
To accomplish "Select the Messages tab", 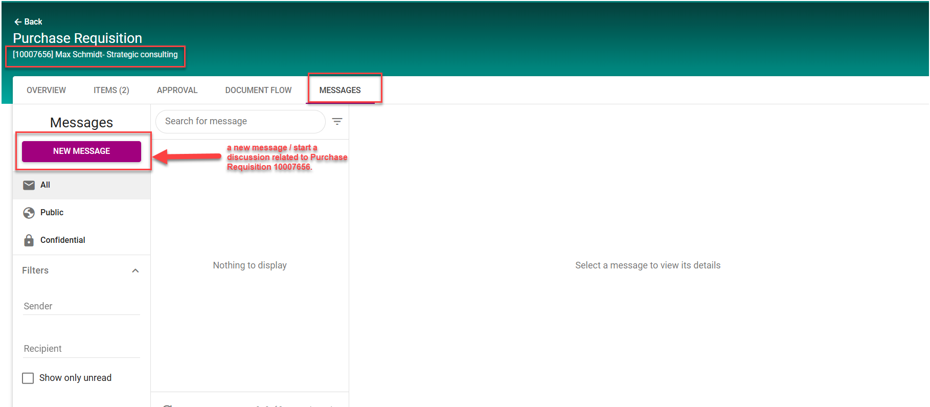I will pyautogui.click(x=340, y=90).
